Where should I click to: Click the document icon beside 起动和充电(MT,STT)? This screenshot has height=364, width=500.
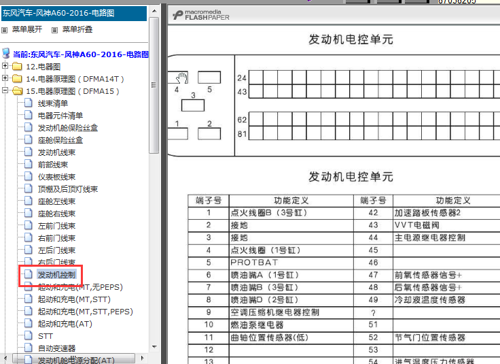click(x=29, y=299)
